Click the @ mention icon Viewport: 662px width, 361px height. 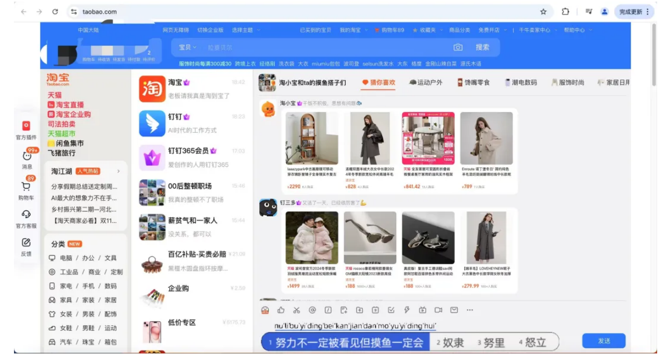click(x=312, y=310)
